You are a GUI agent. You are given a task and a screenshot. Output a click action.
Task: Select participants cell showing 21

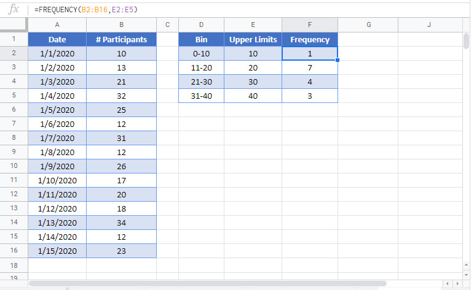[121, 82]
